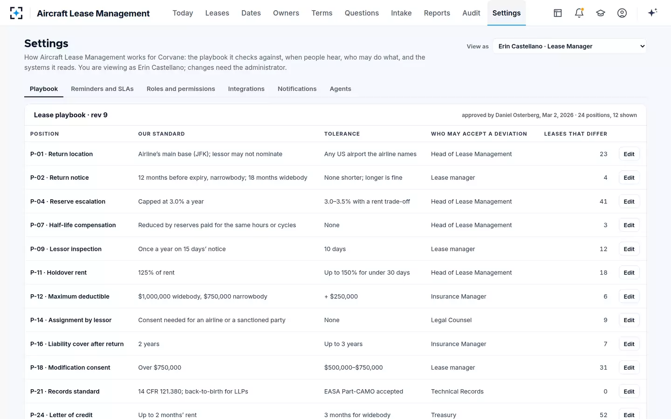Edit the P-09 Lessor inspection position
This screenshot has height=419, width=671.
pyautogui.click(x=629, y=249)
